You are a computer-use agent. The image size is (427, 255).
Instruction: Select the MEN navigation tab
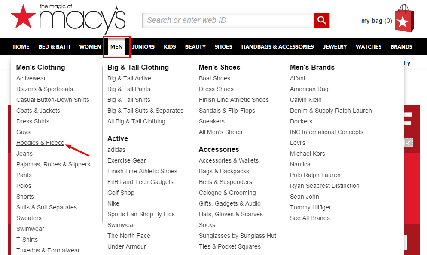click(x=116, y=46)
